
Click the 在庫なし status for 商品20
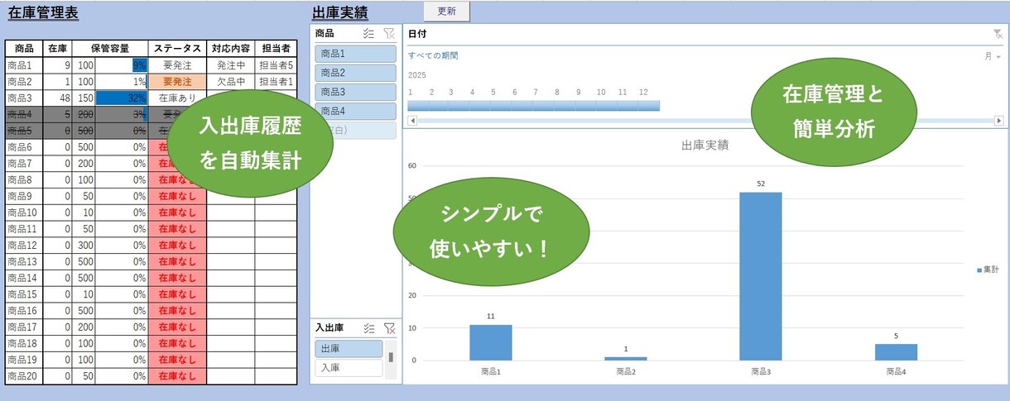point(177,377)
